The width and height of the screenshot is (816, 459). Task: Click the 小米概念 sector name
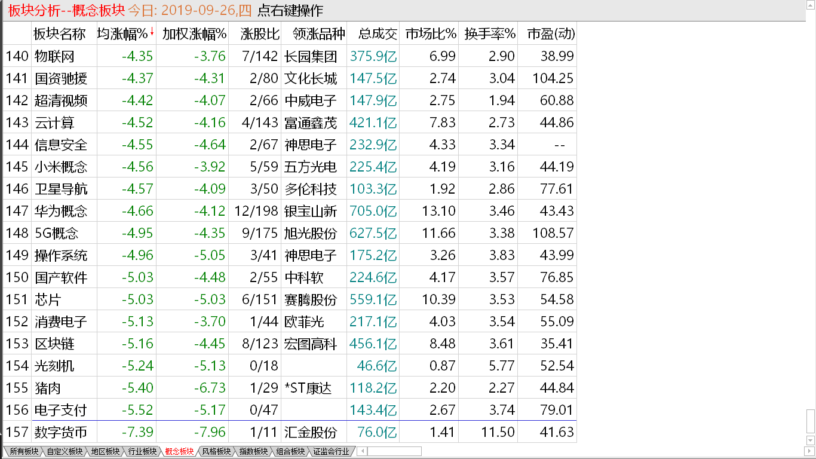(61, 167)
